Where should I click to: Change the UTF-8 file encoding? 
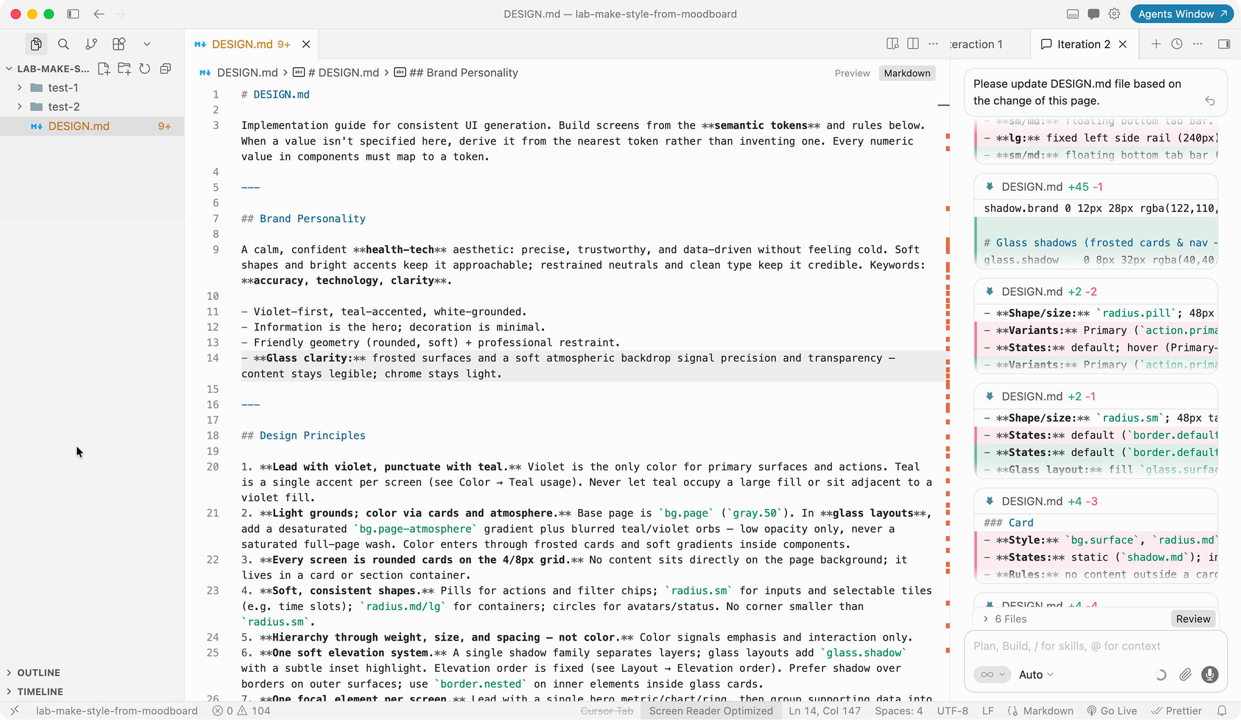click(952, 711)
